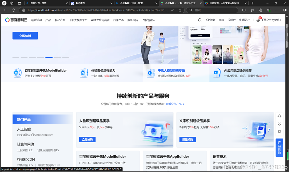Open the 人工智能 category
289x172 pixels.
tap(24, 129)
